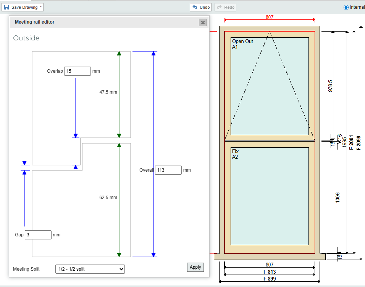Open the Meeting Split dropdown

click(x=90, y=269)
